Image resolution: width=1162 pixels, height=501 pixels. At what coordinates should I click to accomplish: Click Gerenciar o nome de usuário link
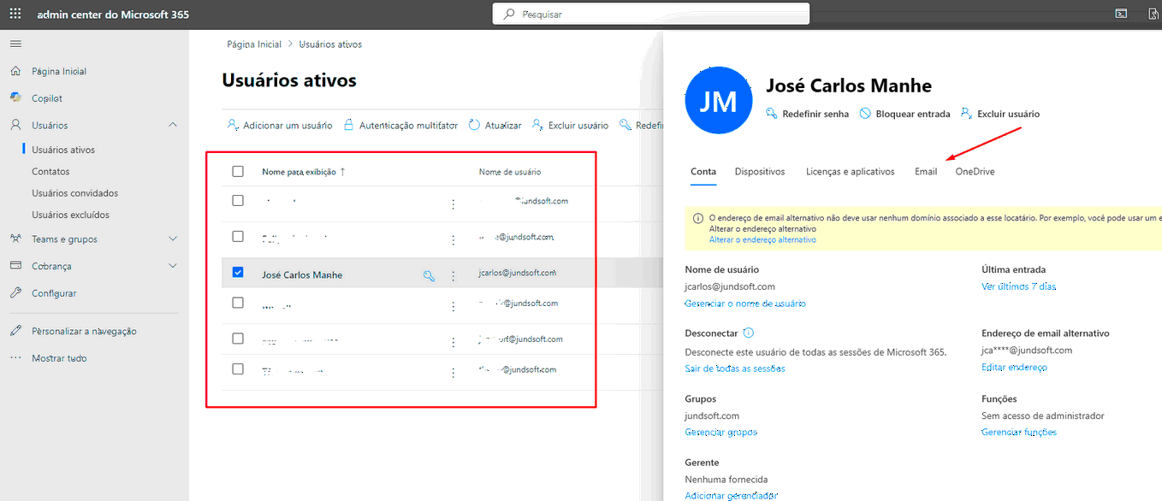click(744, 304)
